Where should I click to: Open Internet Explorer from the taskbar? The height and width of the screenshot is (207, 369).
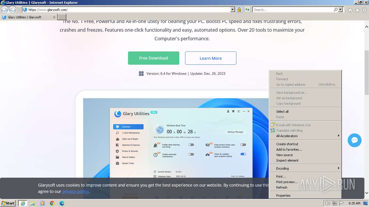coord(23,203)
